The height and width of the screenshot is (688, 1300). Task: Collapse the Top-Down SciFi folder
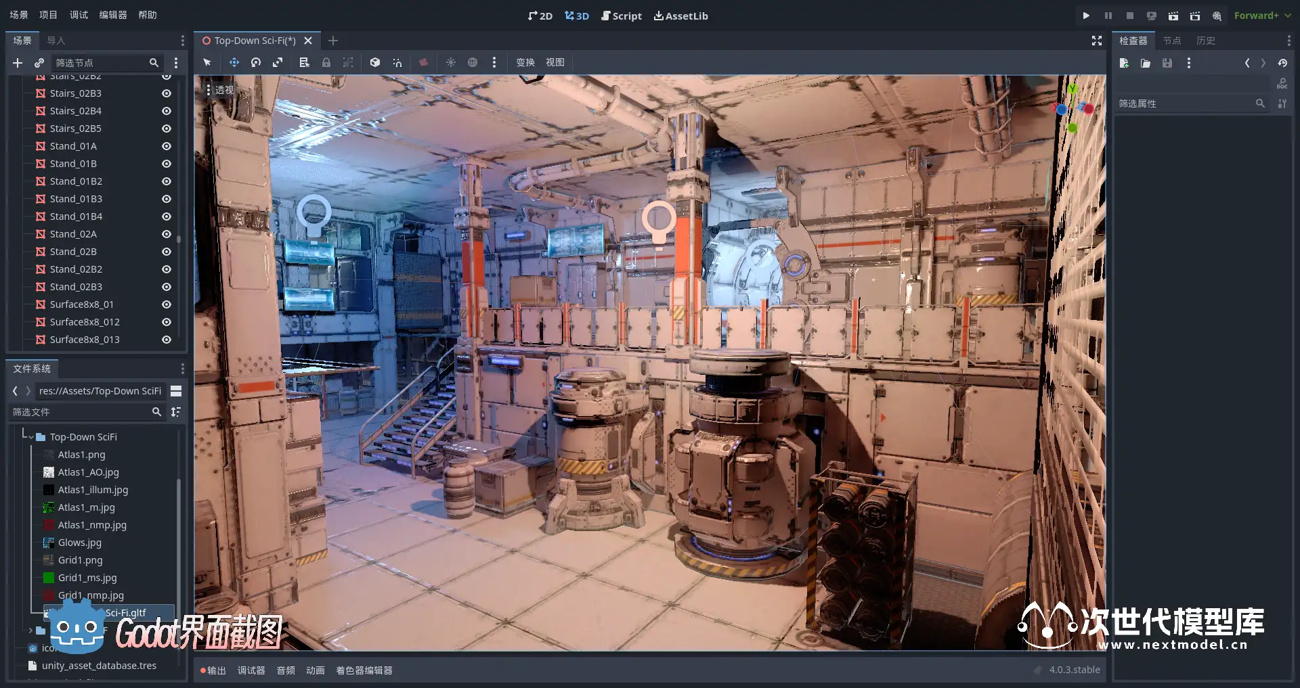point(31,437)
